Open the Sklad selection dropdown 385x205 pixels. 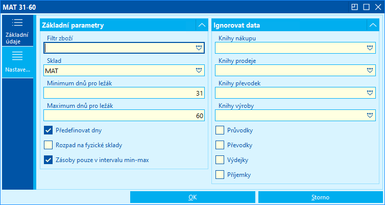(199, 70)
